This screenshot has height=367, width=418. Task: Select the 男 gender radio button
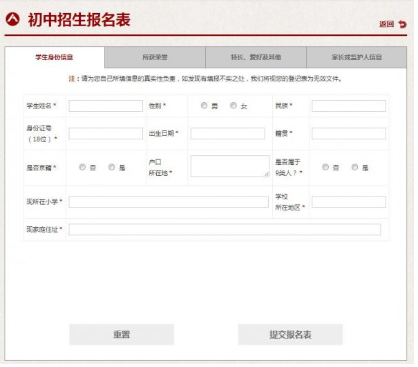pos(204,106)
